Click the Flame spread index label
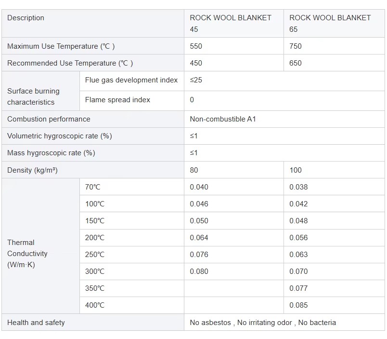 (117, 100)
